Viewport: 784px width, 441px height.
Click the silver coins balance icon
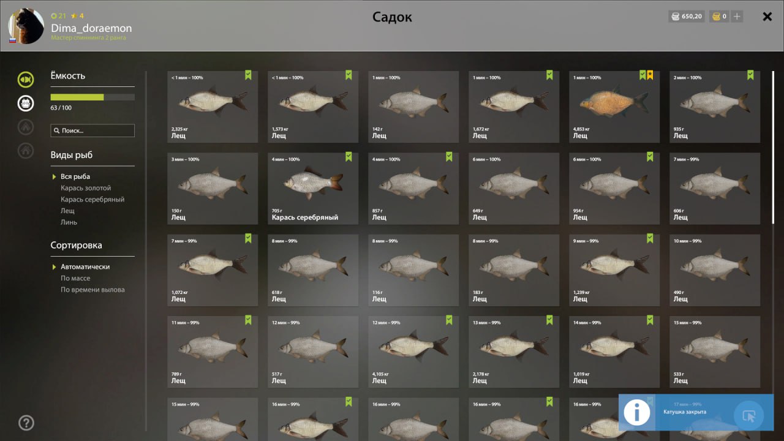[x=675, y=17]
